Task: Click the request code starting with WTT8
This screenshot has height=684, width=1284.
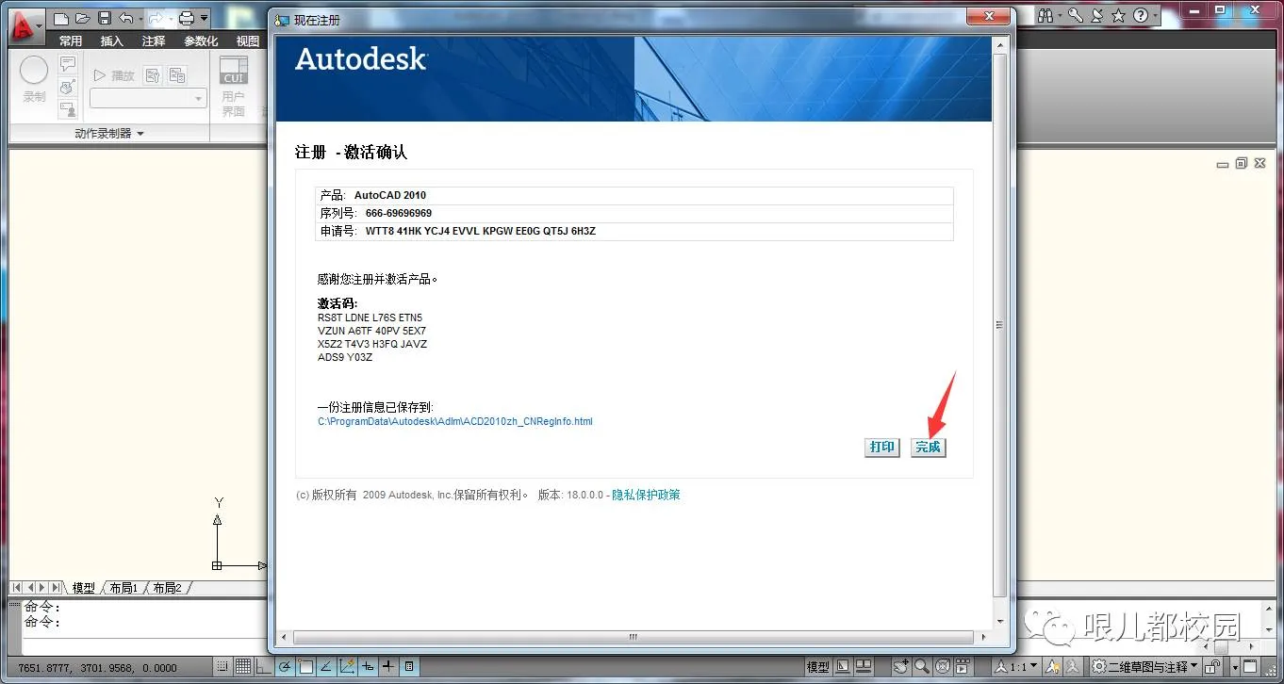Action: click(x=481, y=231)
